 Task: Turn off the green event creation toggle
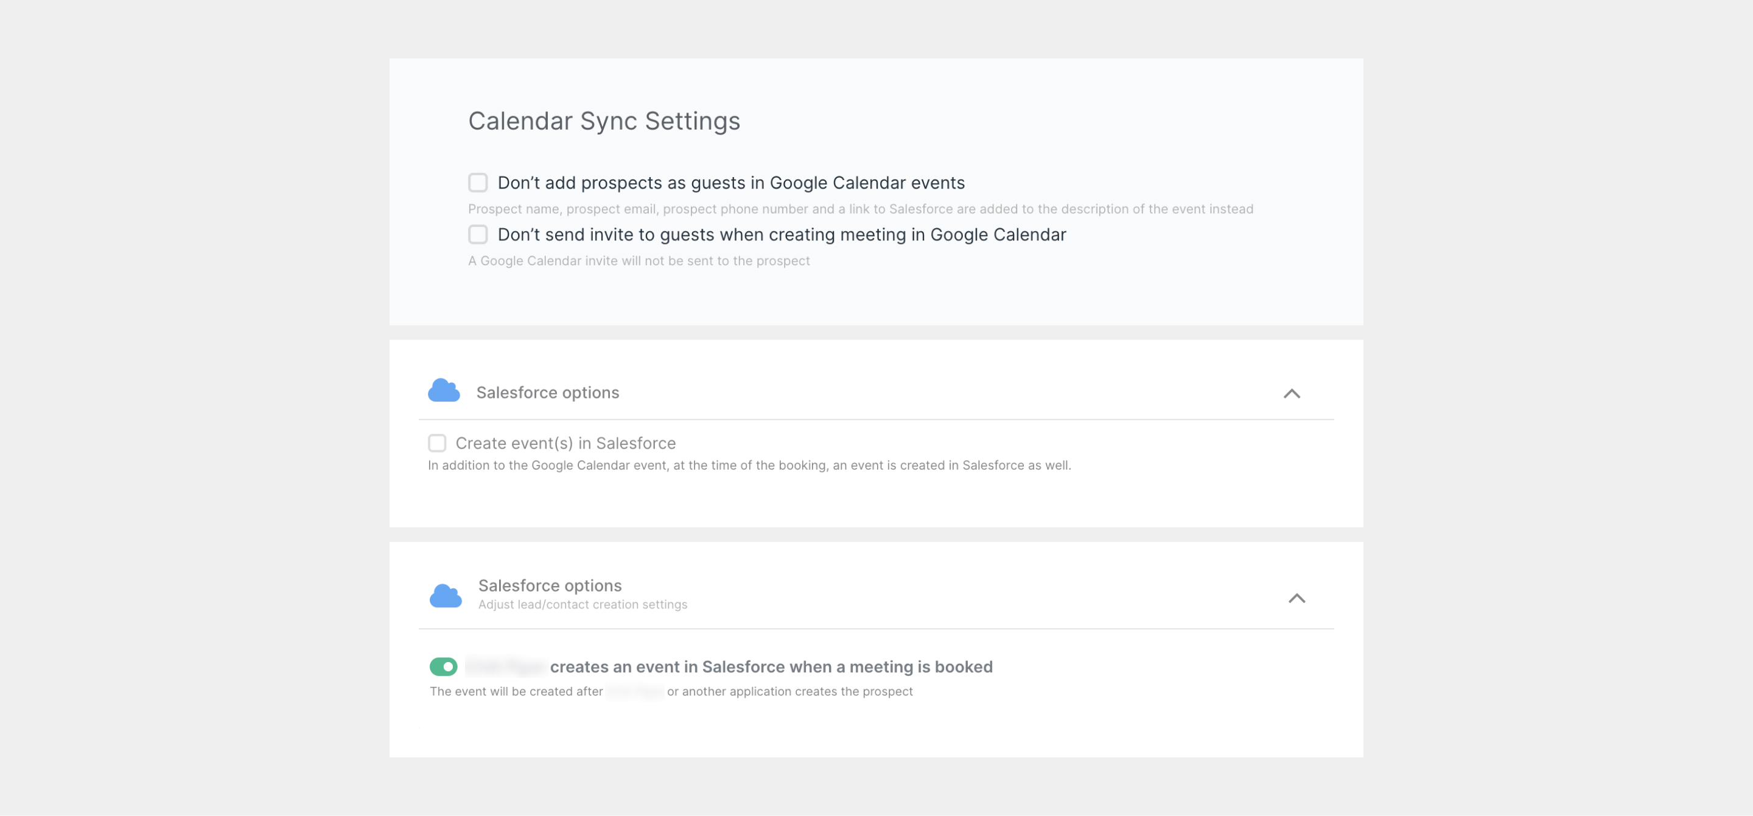point(443,666)
